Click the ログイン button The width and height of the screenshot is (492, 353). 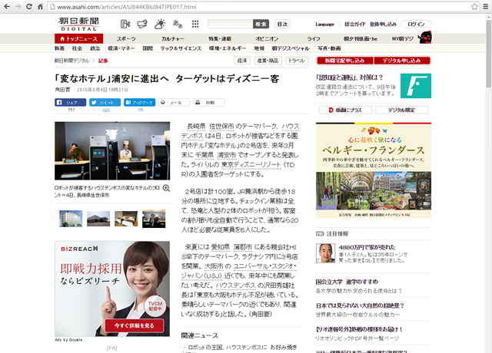pos(415,24)
